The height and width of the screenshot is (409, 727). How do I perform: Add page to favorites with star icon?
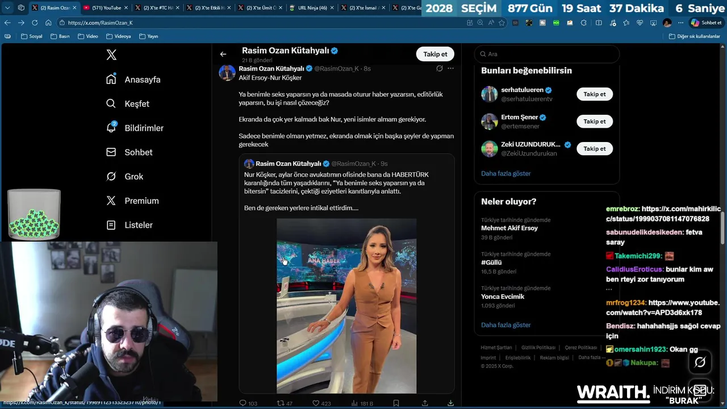(502, 23)
